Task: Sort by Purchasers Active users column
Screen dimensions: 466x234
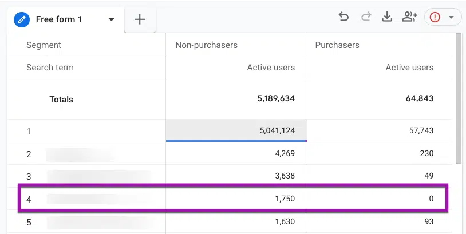Action: (409, 68)
